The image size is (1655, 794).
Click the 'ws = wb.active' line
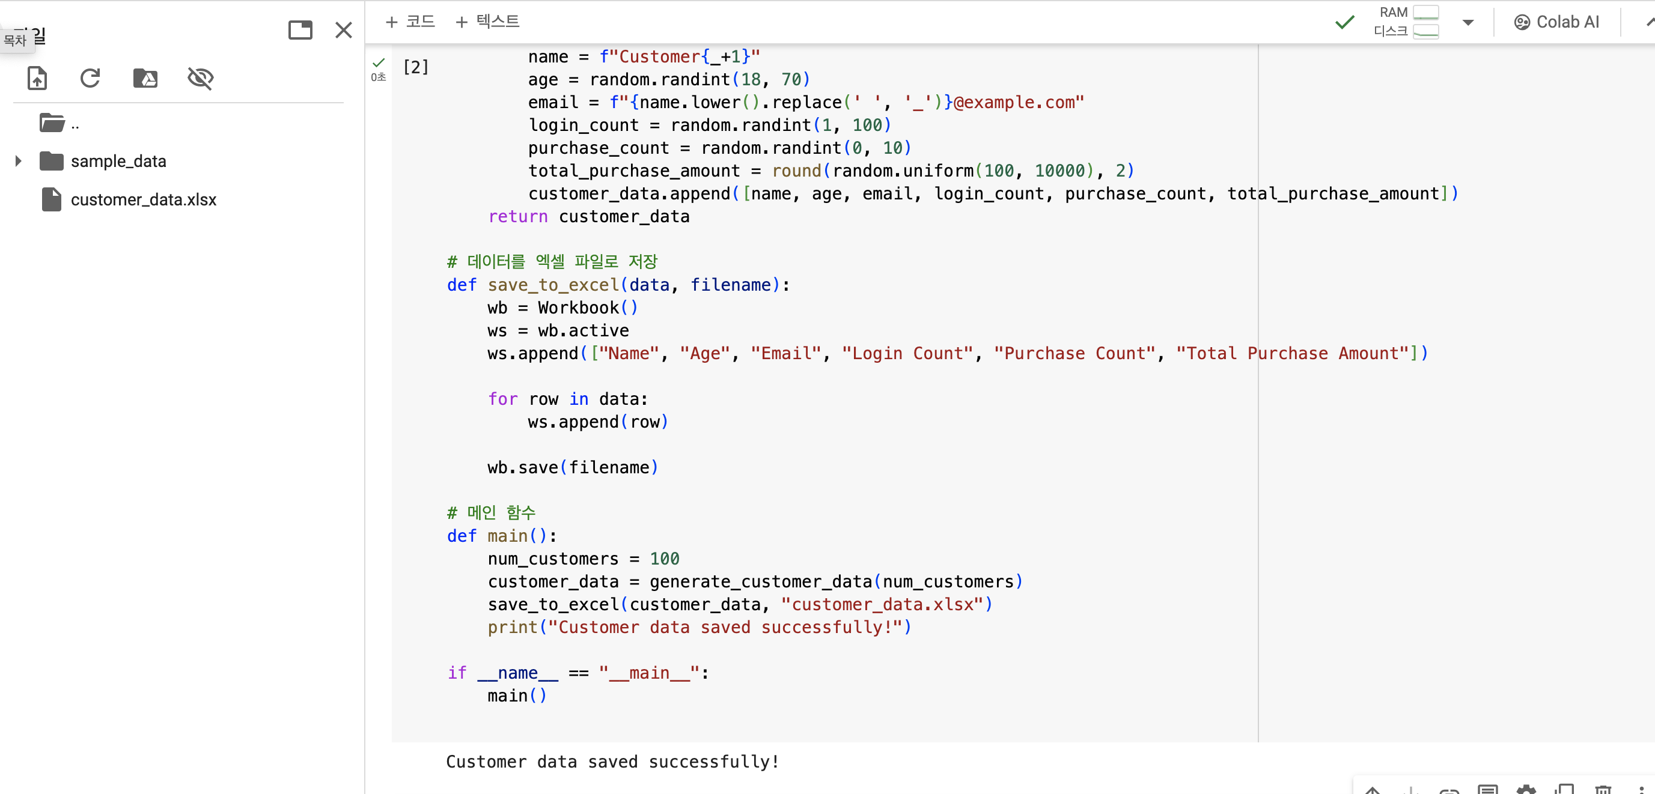558,330
